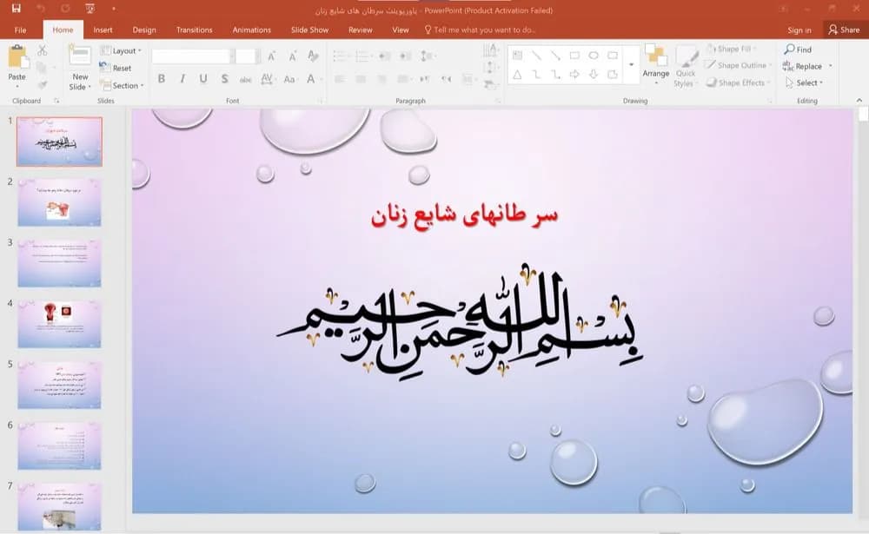This screenshot has height=534, width=869.
Task: Expand the shapes gallery More arrow
Action: (631, 65)
